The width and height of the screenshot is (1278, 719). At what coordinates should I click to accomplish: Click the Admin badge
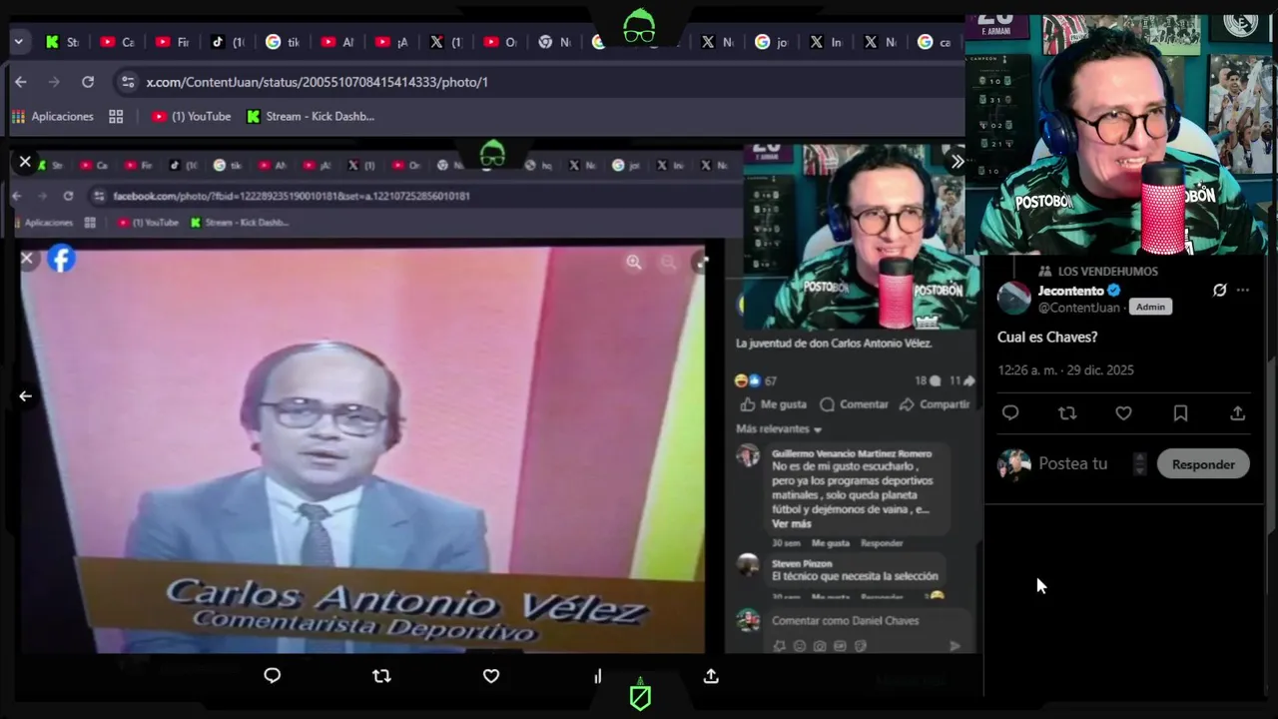click(1150, 308)
